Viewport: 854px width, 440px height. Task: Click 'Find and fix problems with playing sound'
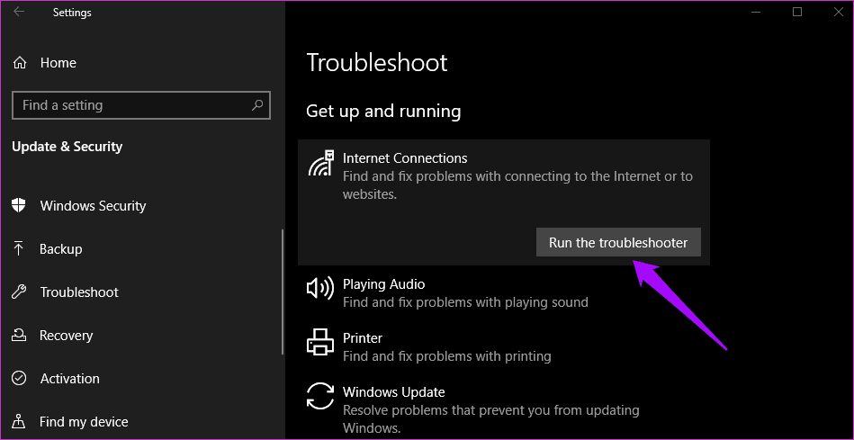[465, 302]
